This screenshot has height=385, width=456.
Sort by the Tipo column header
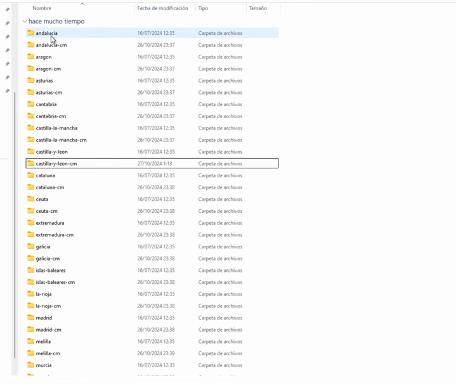pyautogui.click(x=203, y=8)
